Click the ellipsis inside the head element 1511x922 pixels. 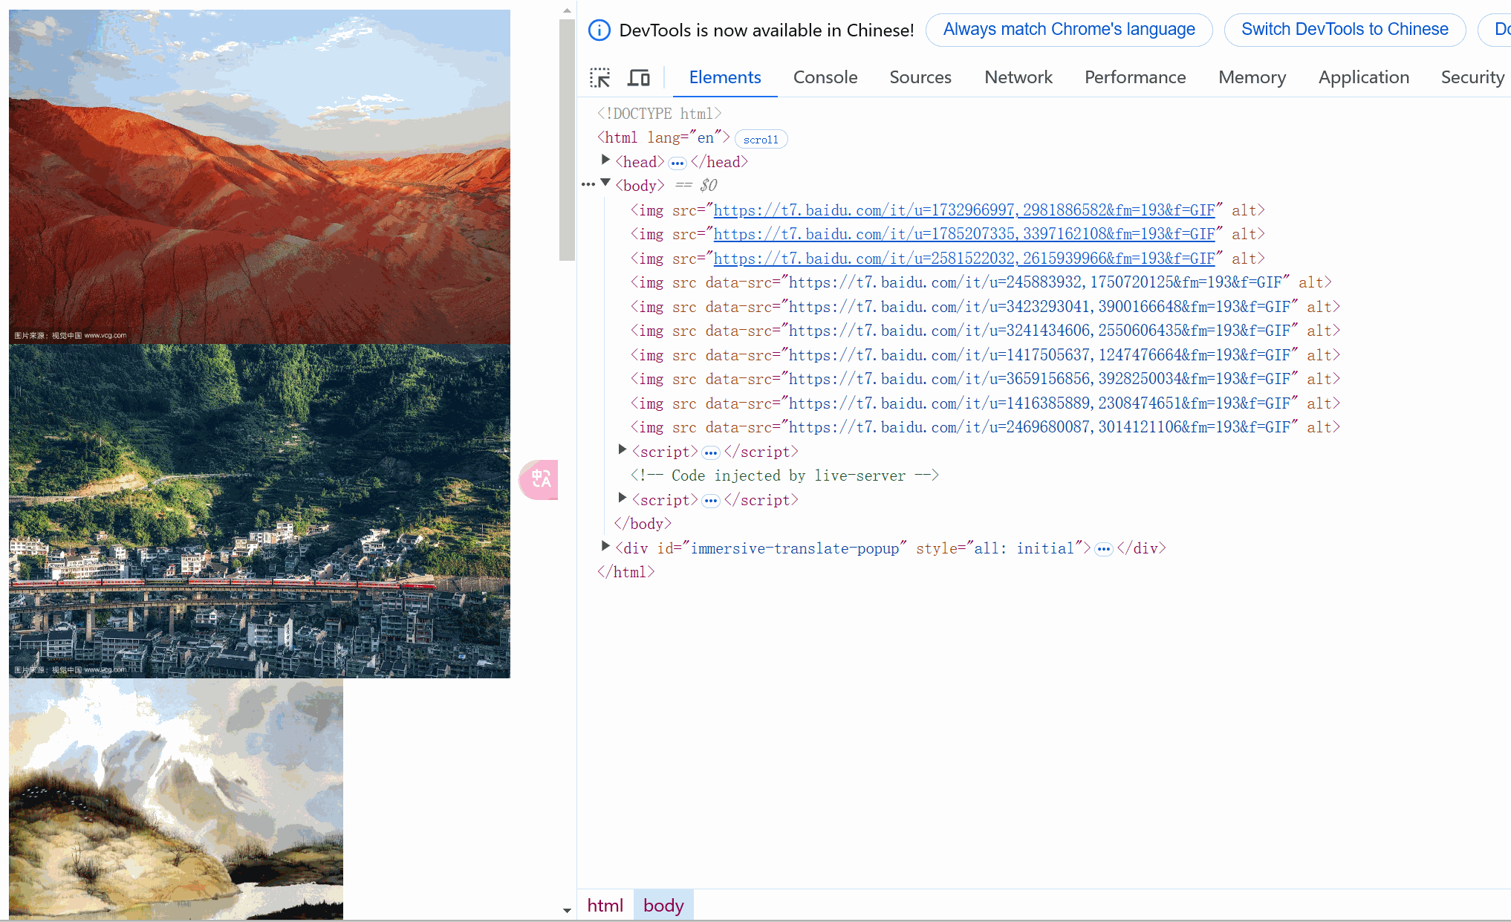pos(677,162)
